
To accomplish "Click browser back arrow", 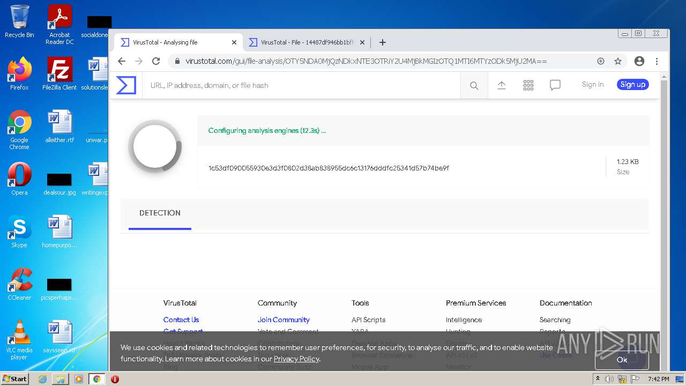I will (122, 61).
